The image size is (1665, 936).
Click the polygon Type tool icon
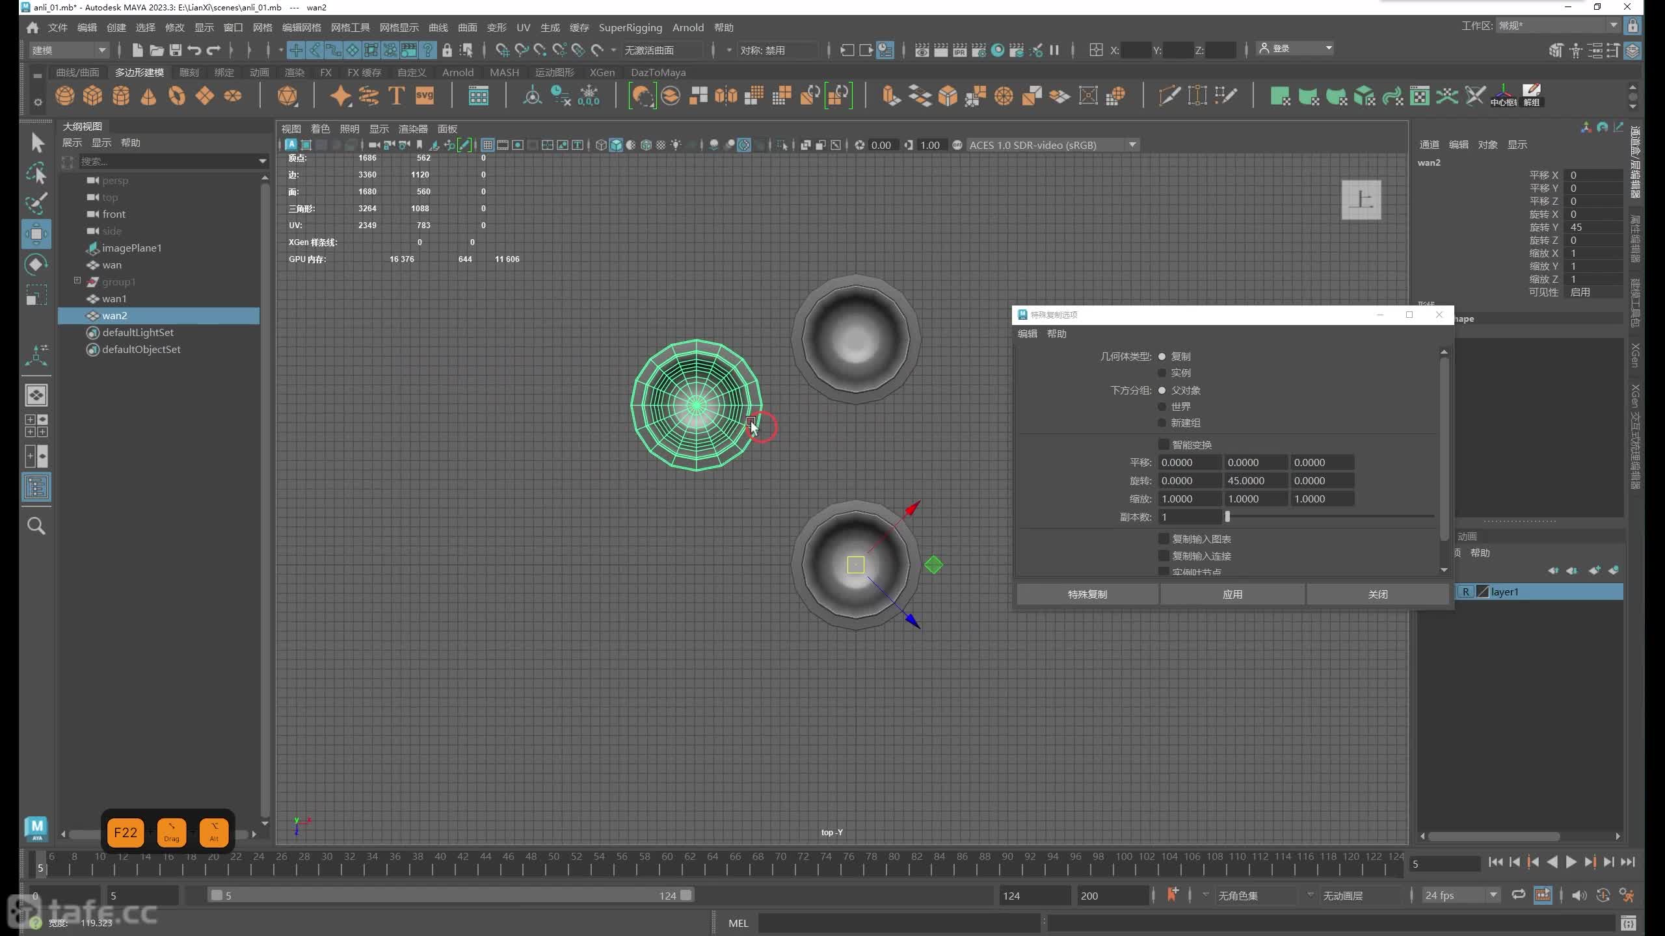(396, 96)
